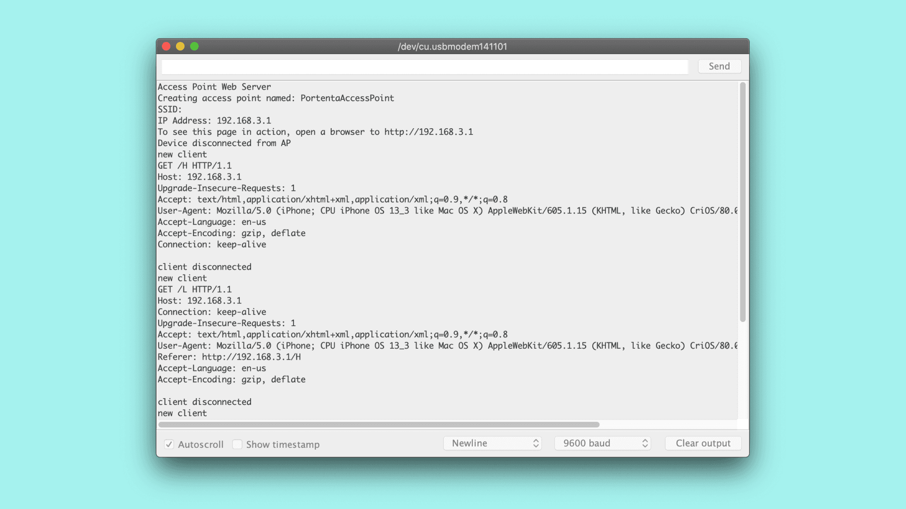Viewport: 906px width, 509px height.
Task: Focus the serial message input field
Action: [425, 67]
